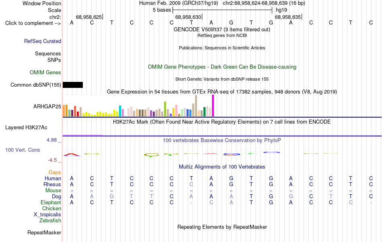
Task: Click the bright green bar in GTEx chart
Action: tap(165, 109)
